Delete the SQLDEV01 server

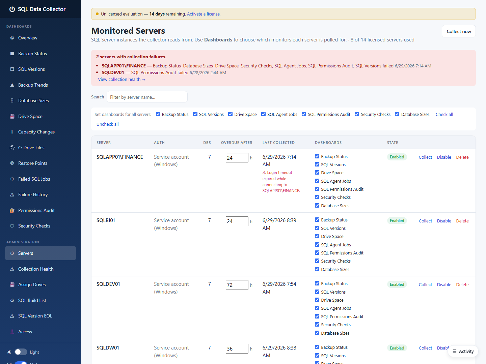point(462,285)
